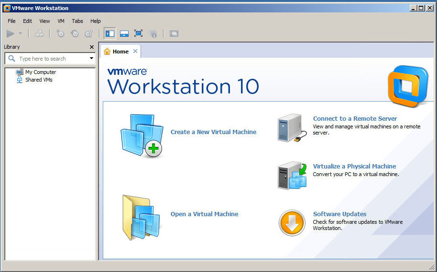Click the Software Updates link
The width and height of the screenshot is (437, 272).
[340, 214]
